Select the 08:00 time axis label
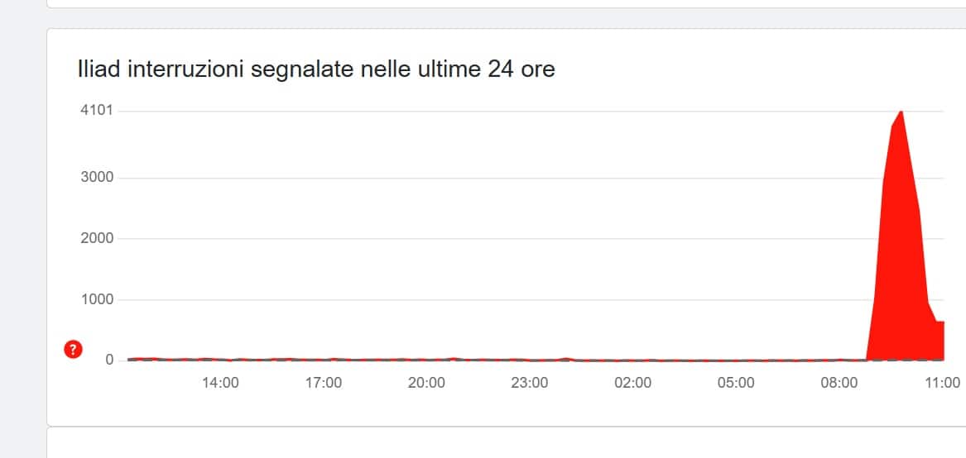Viewport: 966px width, 458px height. pyautogui.click(x=839, y=384)
